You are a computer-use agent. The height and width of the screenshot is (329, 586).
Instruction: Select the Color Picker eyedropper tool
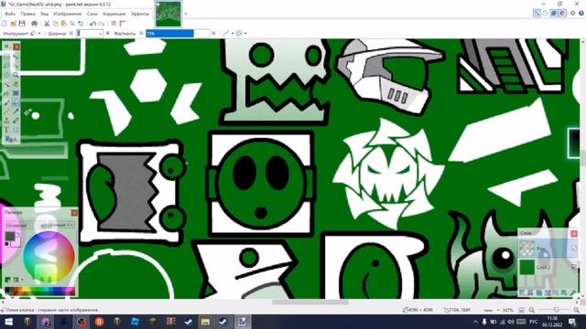click(x=16, y=111)
